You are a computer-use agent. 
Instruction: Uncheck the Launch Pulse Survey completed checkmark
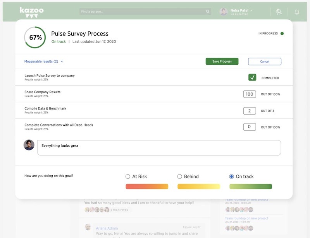point(252,77)
